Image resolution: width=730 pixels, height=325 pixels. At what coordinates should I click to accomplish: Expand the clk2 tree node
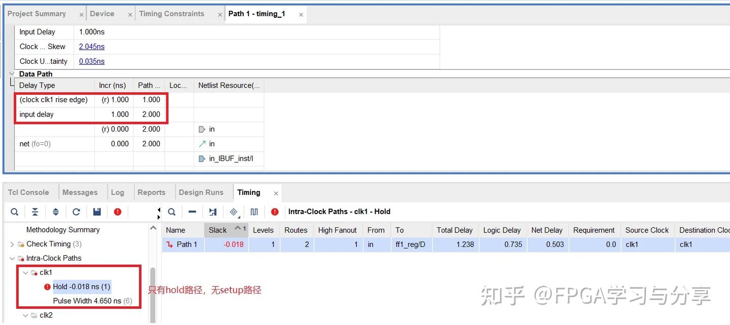(25, 315)
